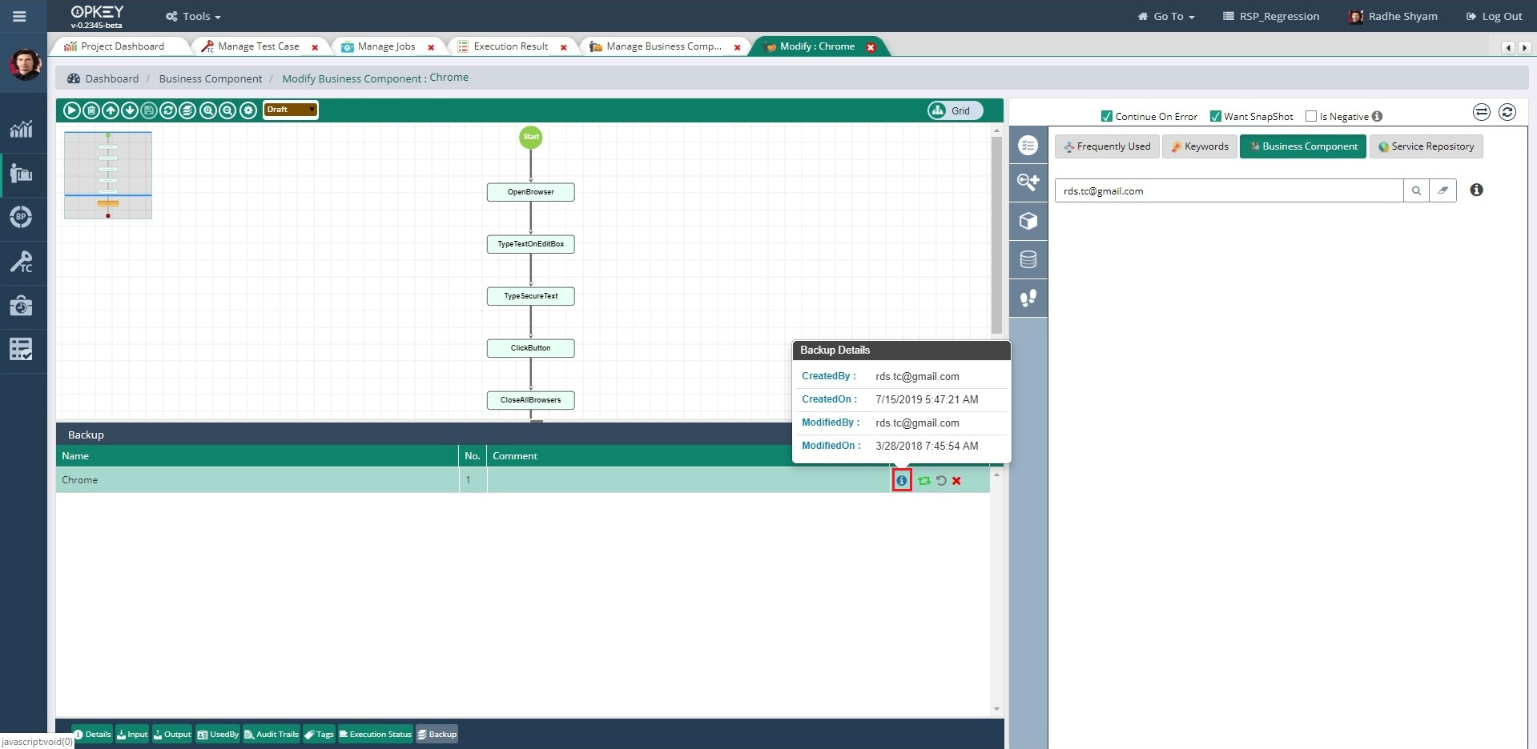Open Radhe Shyam user profile
This screenshot has height=749, width=1537.
click(x=1393, y=16)
